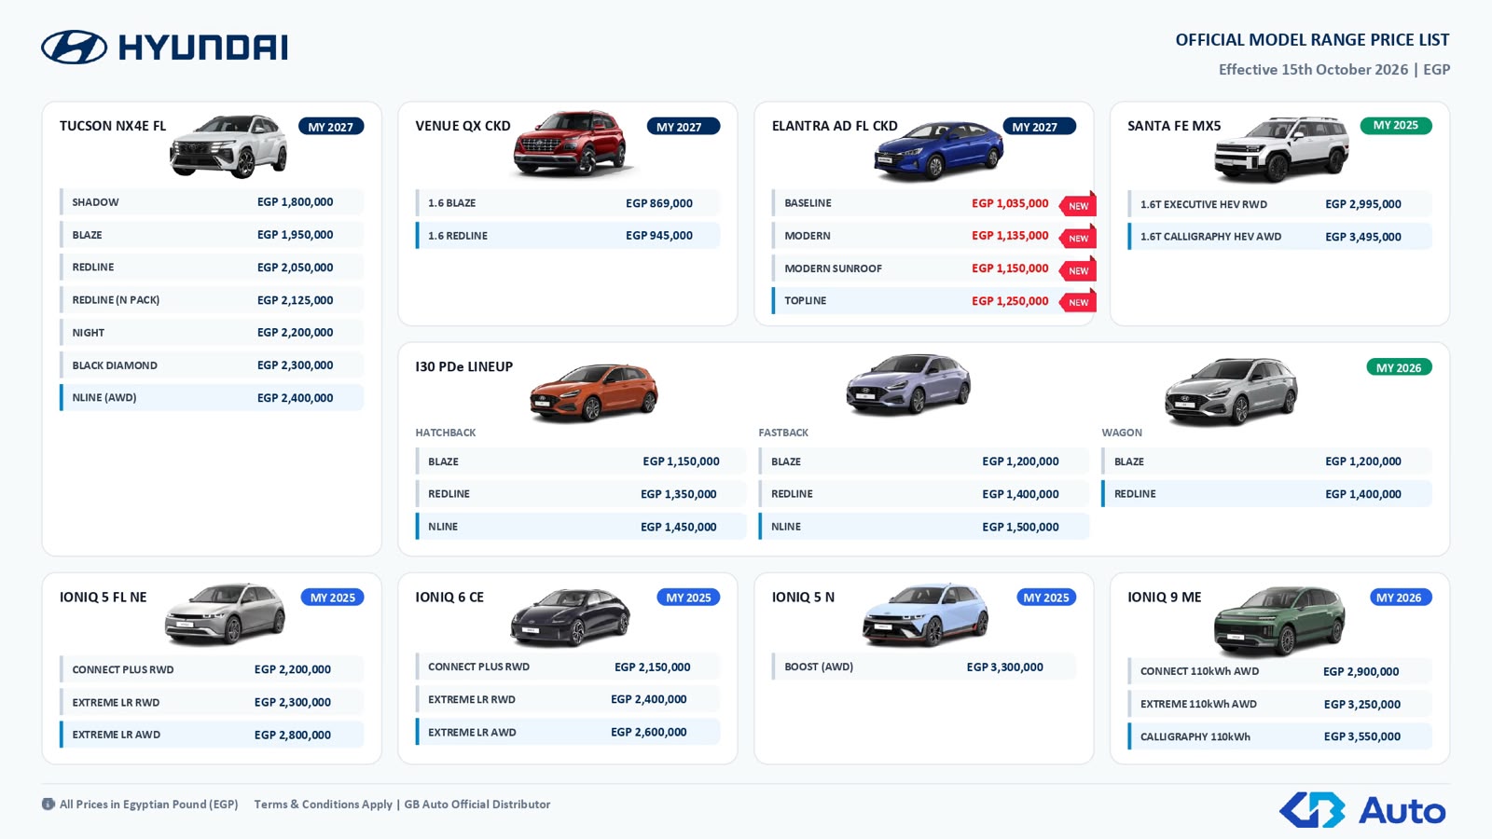
Task: Click the NEW tag on Elantra Topline
Action: [1078, 302]
